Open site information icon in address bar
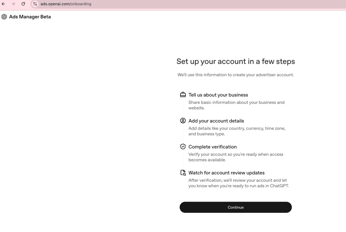Viewport: 346px width, 232px height. (x=35, y=4)
